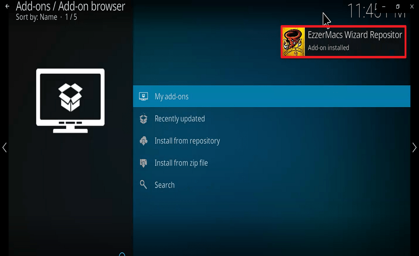Click the My add-ons monitor icon

pos(144,96)
